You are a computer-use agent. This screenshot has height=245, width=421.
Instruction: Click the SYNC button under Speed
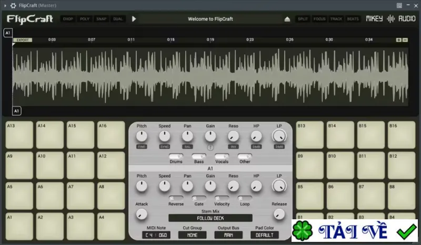(x=165, y=147)
